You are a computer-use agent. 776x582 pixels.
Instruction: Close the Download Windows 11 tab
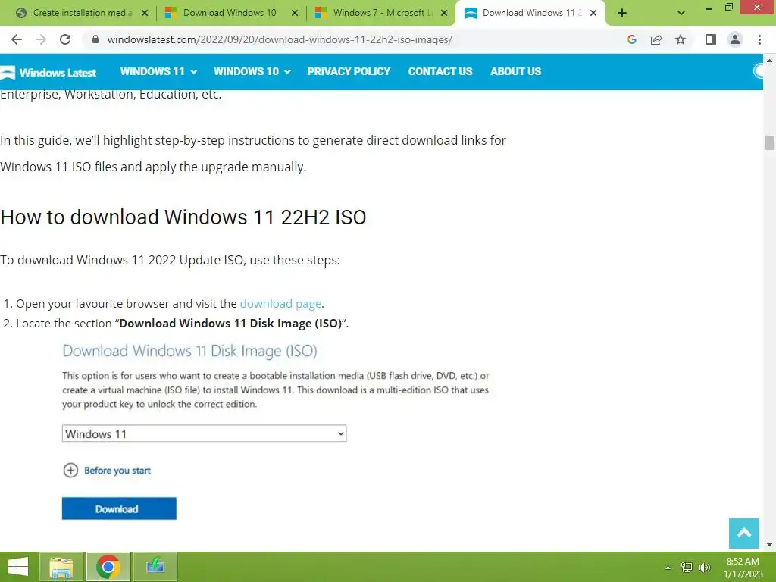click(x=593, y=13)
